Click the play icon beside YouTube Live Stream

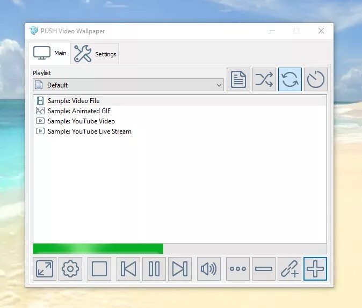40,131
